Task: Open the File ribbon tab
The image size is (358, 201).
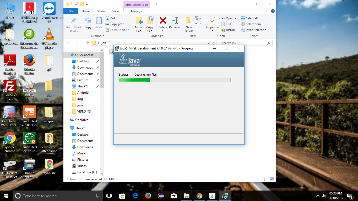Action: click(71, 11)
